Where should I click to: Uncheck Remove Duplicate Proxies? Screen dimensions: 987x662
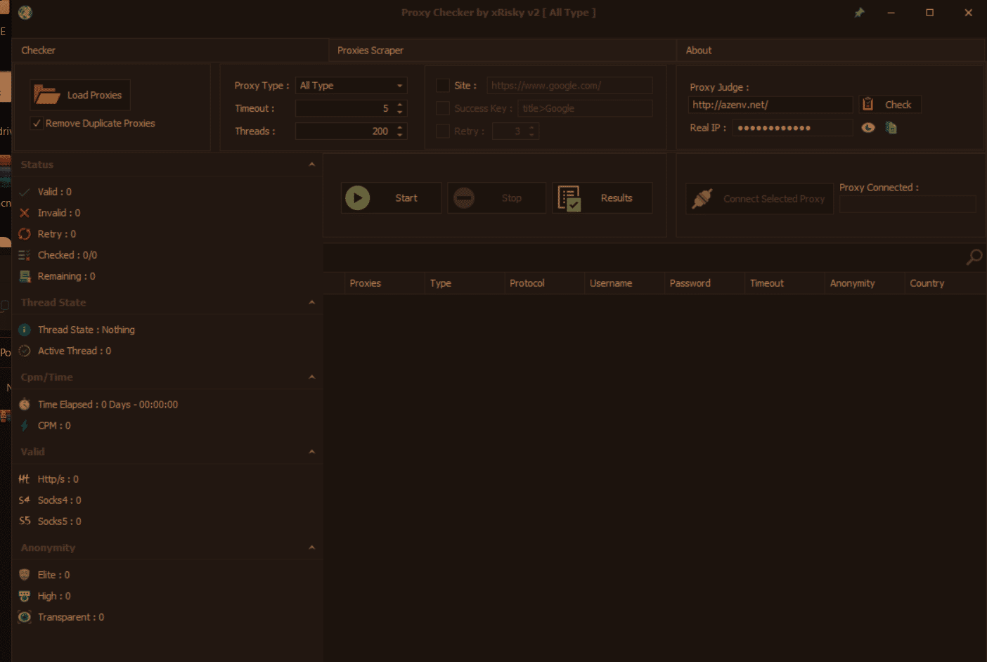37,124
